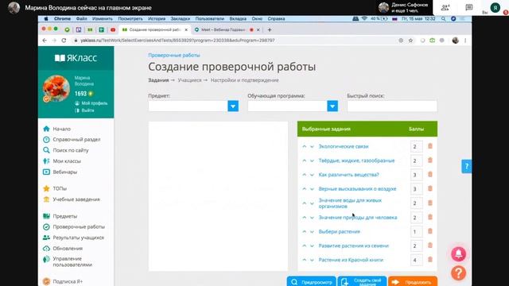The image size is (509, 286).
Task: Move Растение из Красной книги down
Action: pyautogui.click(x=312, y=260)
